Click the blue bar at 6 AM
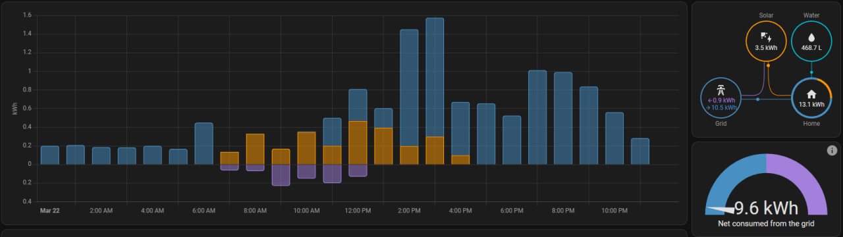Screen dimensions: 843x237 (204, 144)
